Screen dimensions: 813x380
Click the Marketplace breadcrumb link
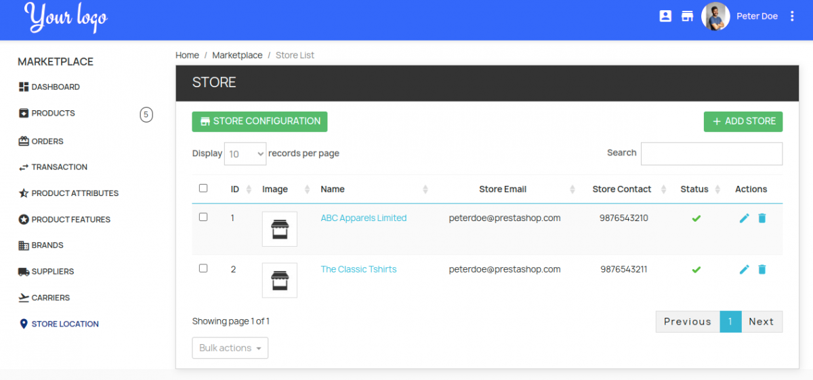pyautogui.click(x=237, y=55)
